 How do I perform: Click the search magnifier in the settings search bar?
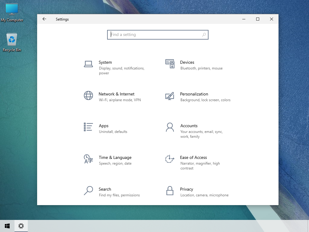[x=204, y=34]
